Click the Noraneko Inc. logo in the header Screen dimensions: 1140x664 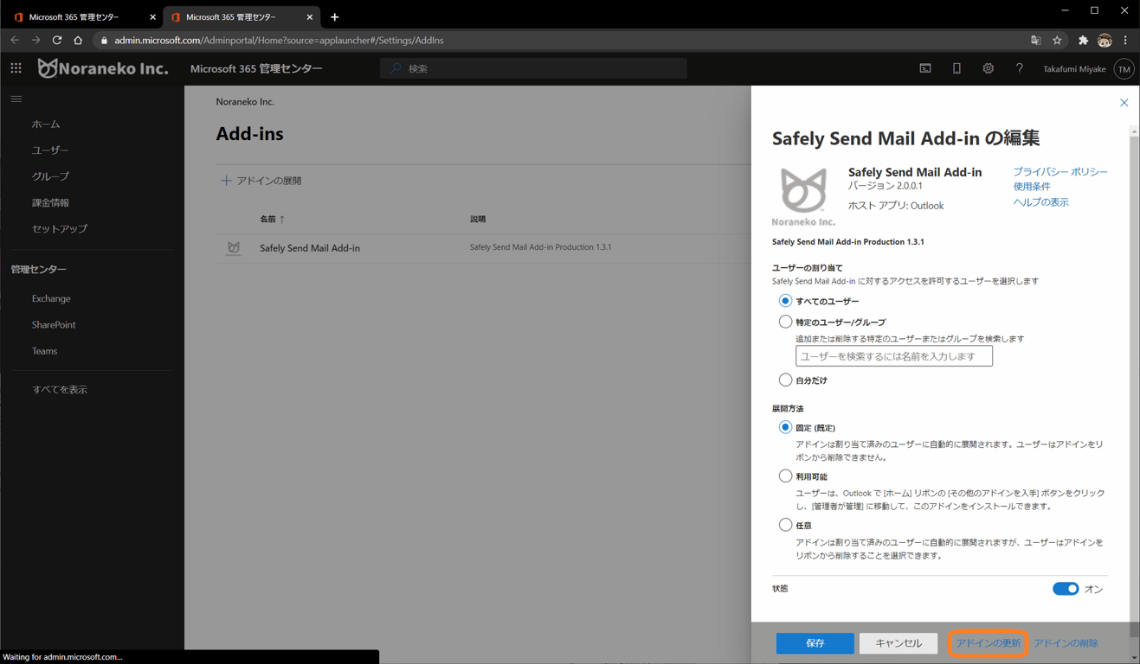tap(103, 68)
